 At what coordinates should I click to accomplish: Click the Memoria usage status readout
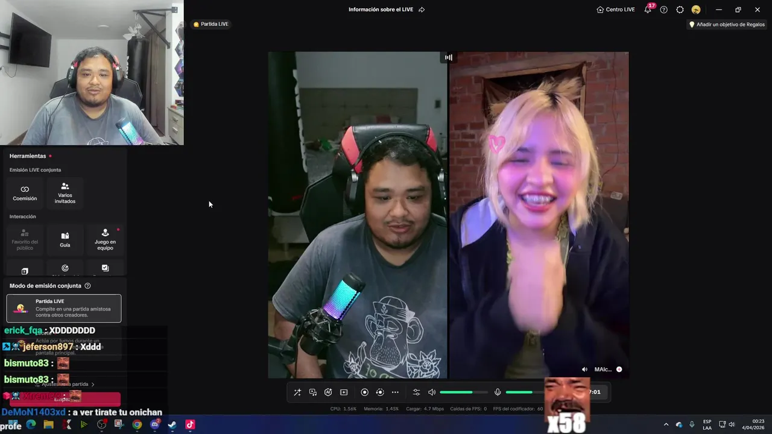(x=381, y=409)
